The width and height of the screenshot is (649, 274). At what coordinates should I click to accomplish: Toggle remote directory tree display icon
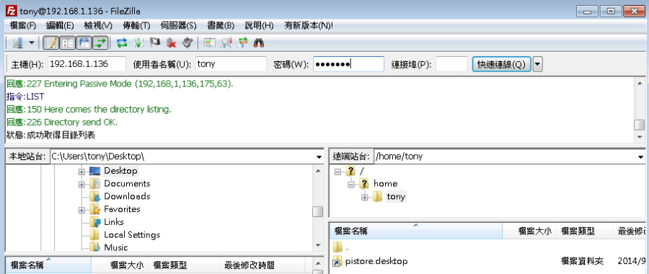[x=84, y=43]
